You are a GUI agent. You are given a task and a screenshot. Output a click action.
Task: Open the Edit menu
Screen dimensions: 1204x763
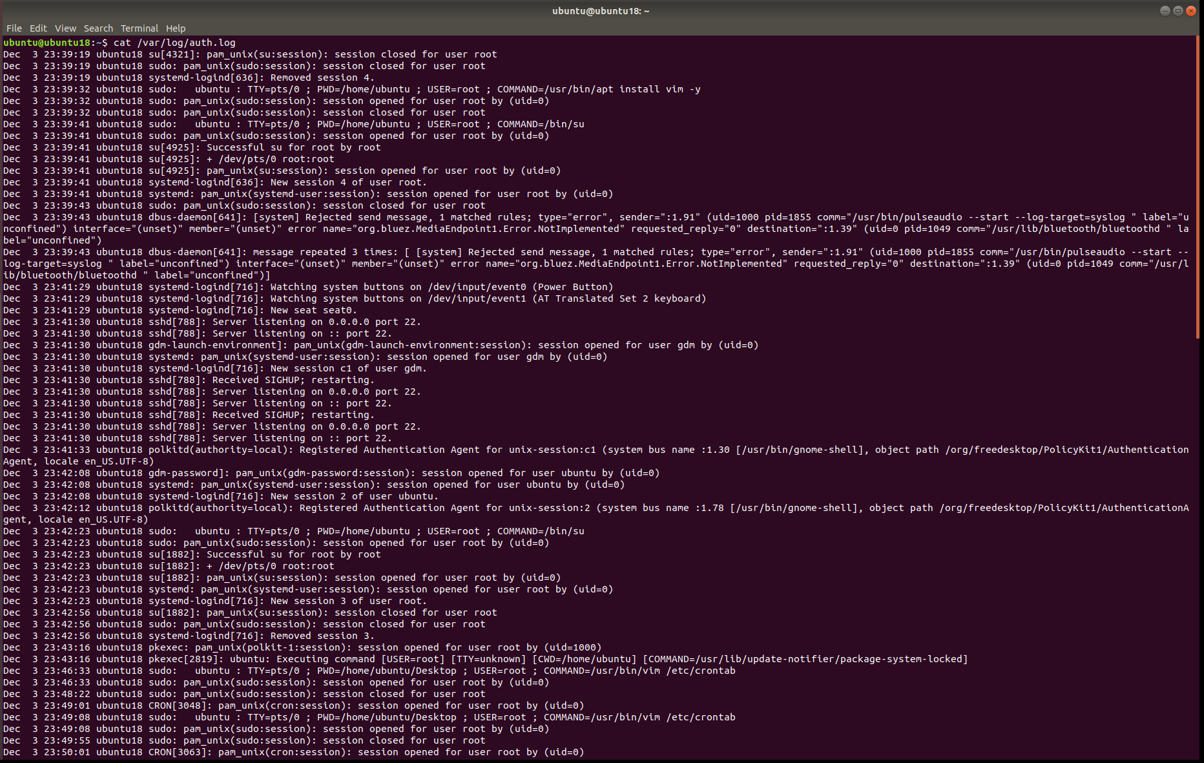(38, 28)
